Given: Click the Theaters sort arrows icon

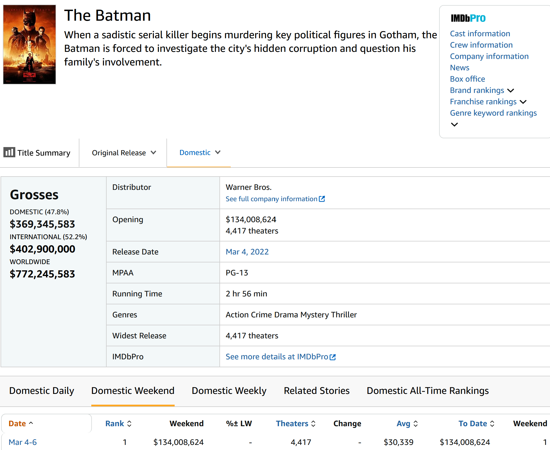Looking at the screenshot, I should 313,424.
